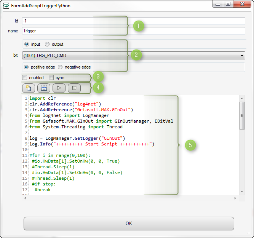Click code line 'import clr'
The image size is (254, 238).
(x=43, y=98)
